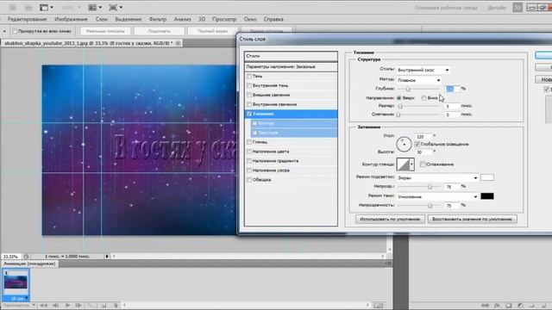Click the fx icon at bottom of layers panel
This screenshot has height=310, width=552.
point(497,306)
